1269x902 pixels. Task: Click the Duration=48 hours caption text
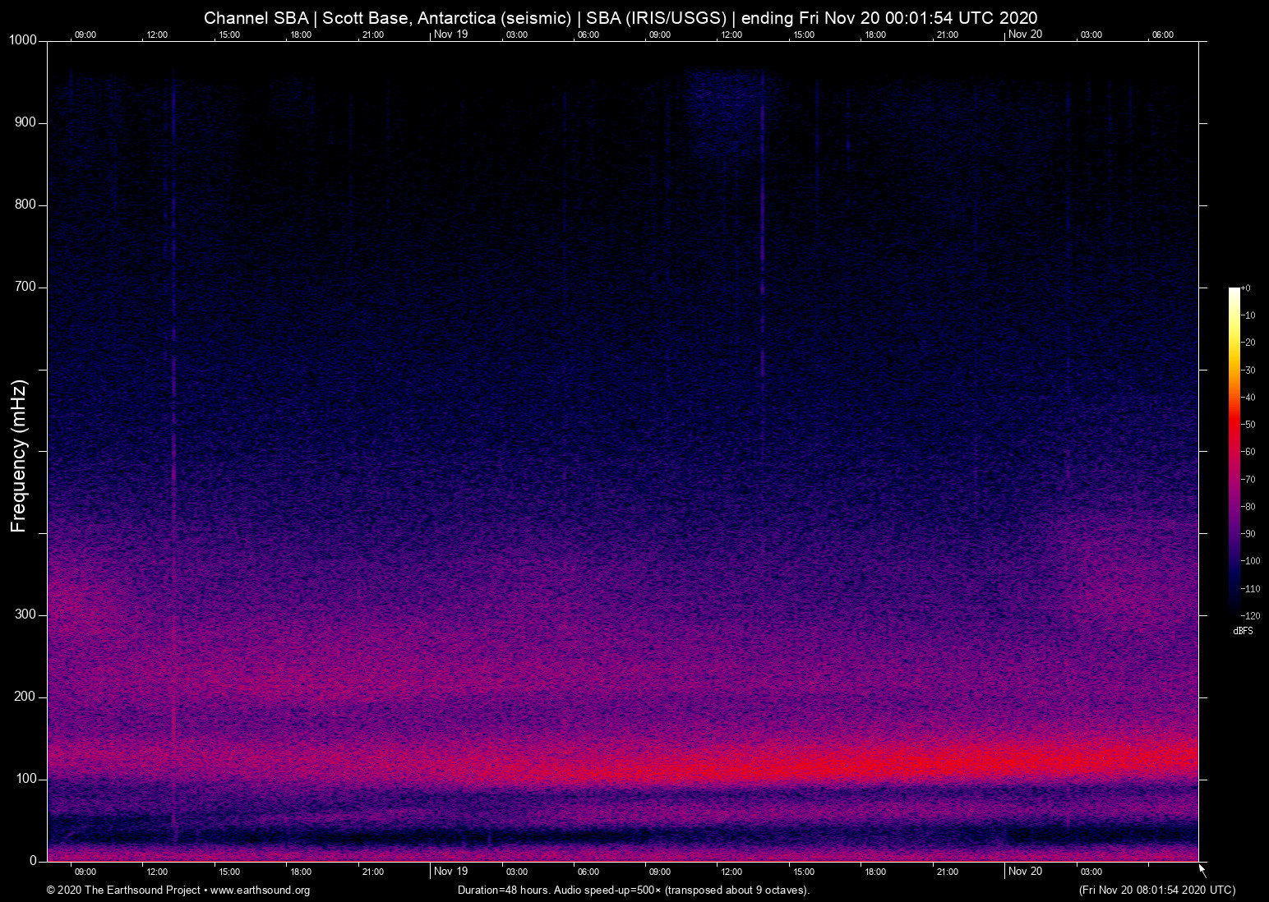633,890
